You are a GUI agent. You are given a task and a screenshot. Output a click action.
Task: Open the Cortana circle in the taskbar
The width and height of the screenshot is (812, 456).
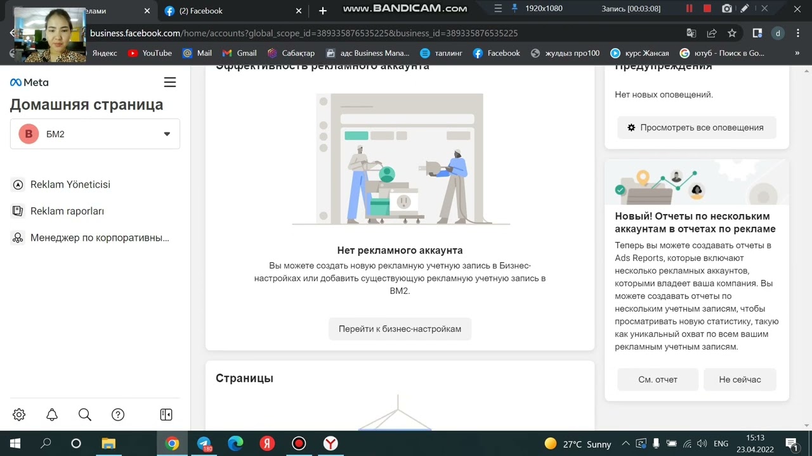tap(76, 443)
